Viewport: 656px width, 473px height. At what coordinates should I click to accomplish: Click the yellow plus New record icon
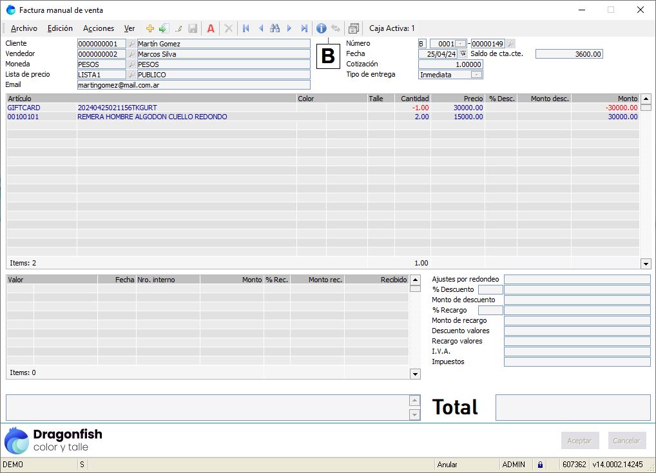click(x=150, y=28)
